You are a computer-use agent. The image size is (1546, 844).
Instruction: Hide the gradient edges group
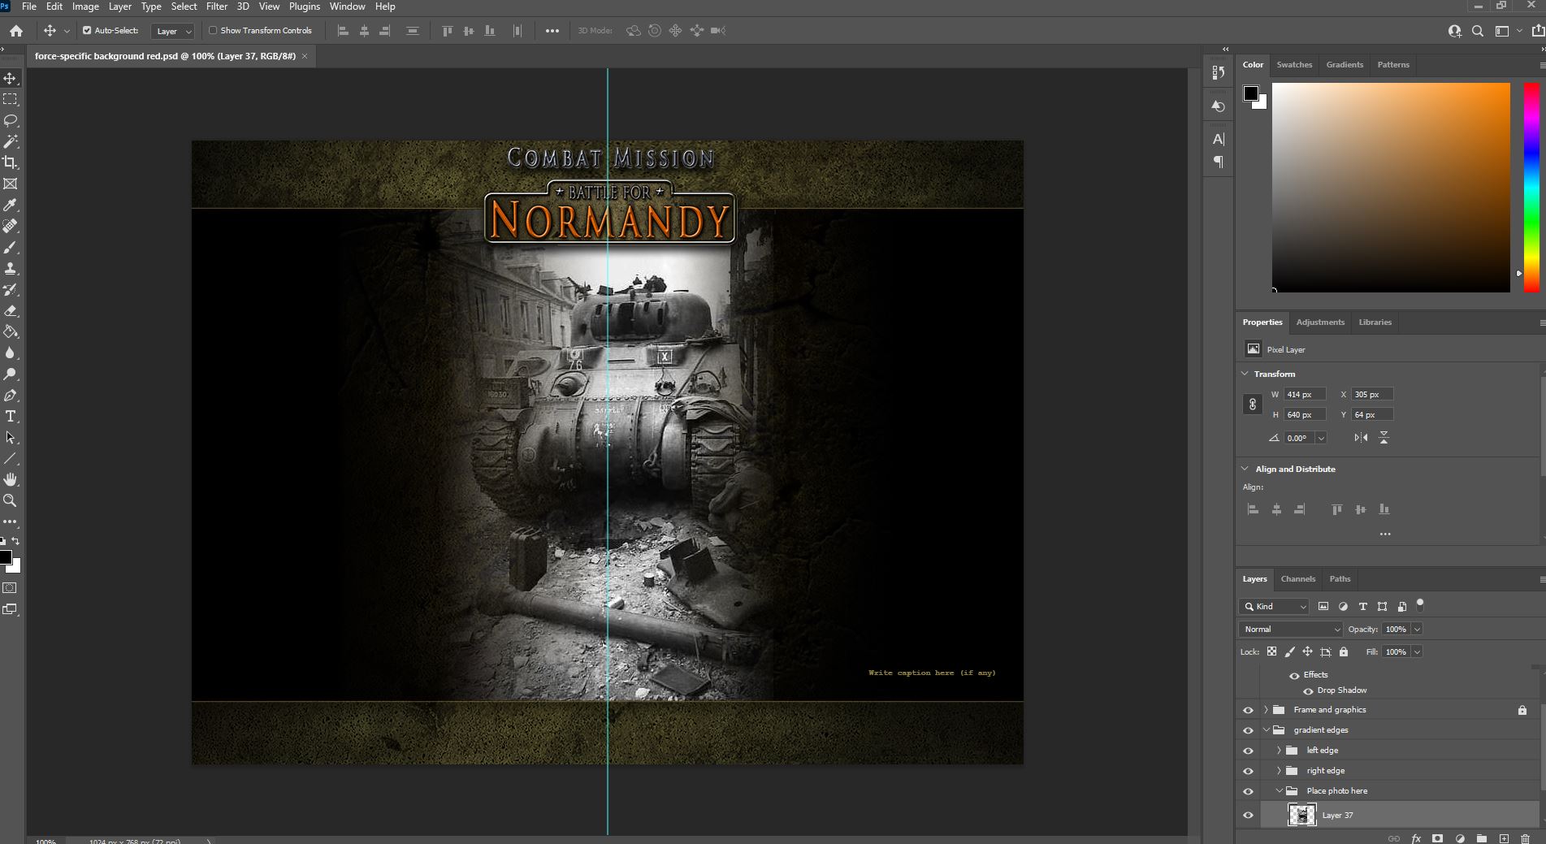click(1248, 730)
